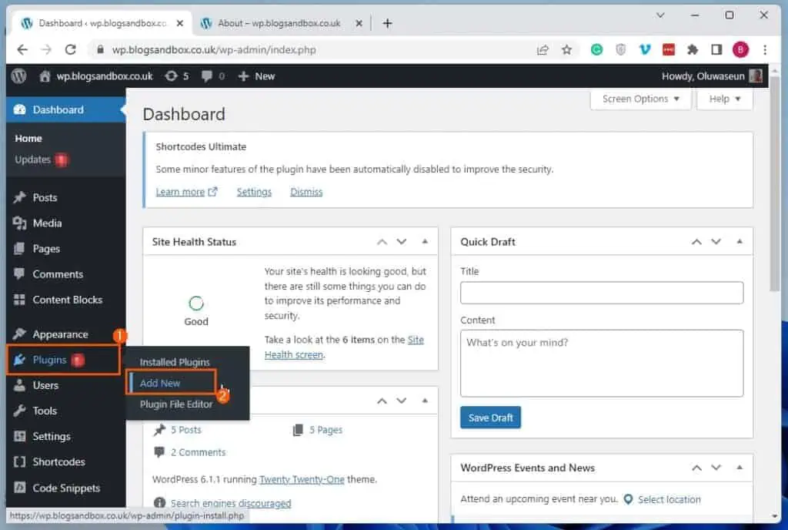Reload the page with the refresh icon
The width and height of the screenshot is (788, 530).
click(71, 49)
